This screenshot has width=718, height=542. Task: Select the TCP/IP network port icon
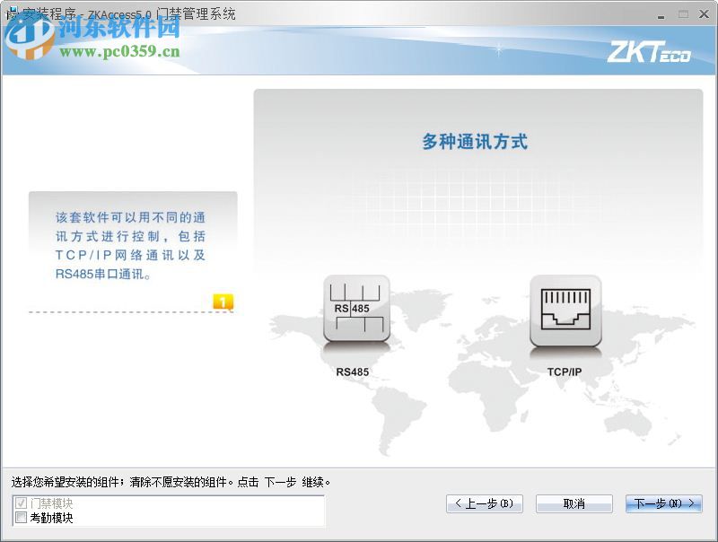565,310
